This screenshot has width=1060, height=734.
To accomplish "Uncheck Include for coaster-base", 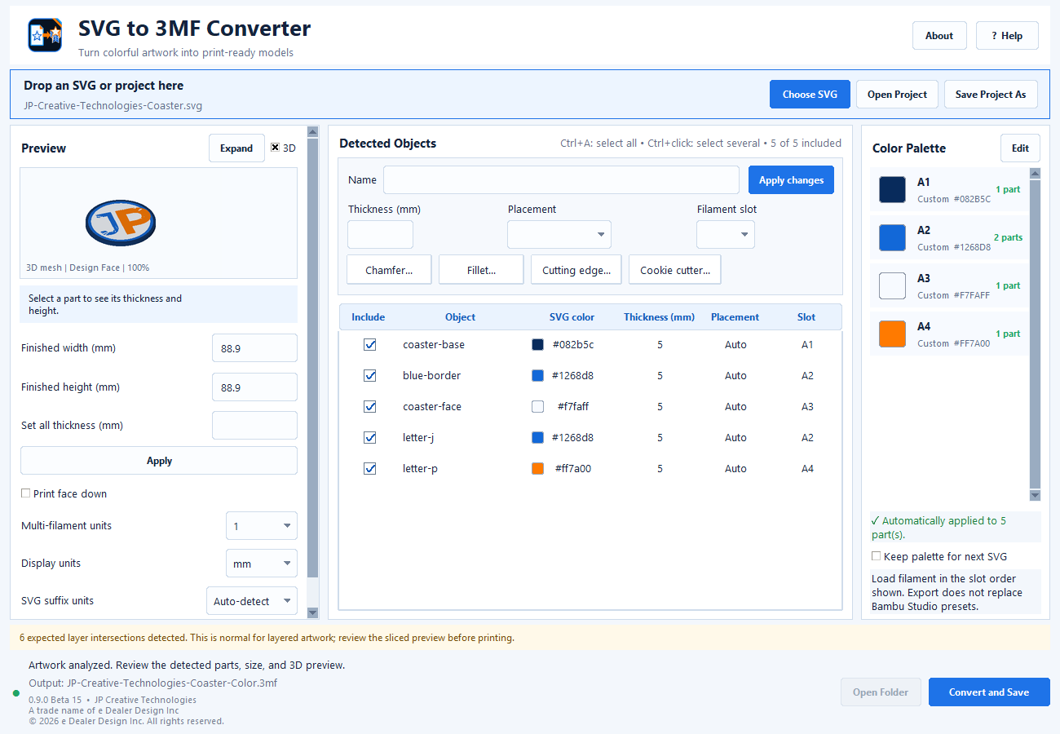I will click(370, 345).
